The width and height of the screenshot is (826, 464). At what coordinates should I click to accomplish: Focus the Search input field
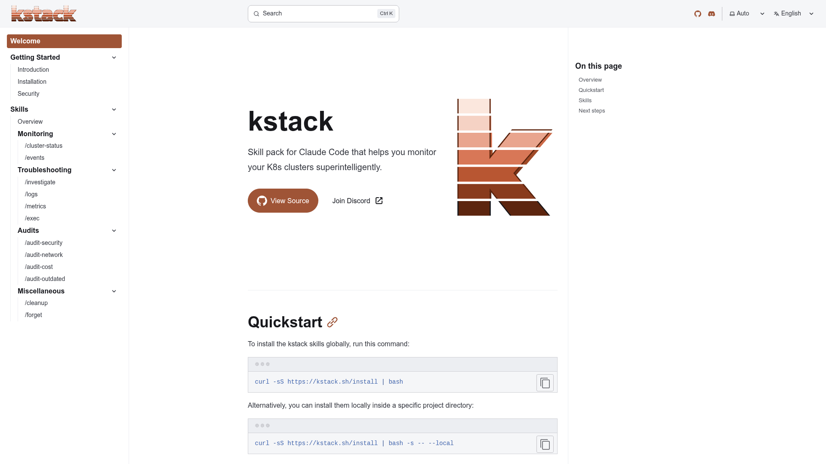(x=324, y=14)
